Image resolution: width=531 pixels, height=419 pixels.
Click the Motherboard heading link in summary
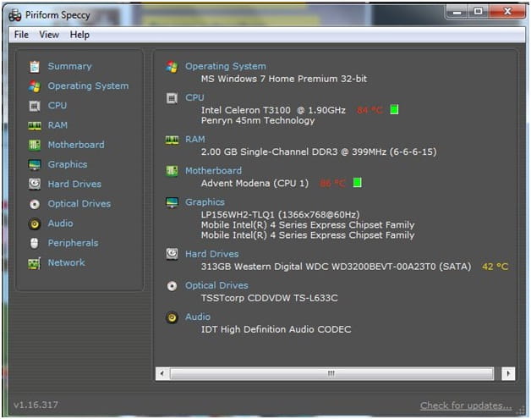point(213,170)
